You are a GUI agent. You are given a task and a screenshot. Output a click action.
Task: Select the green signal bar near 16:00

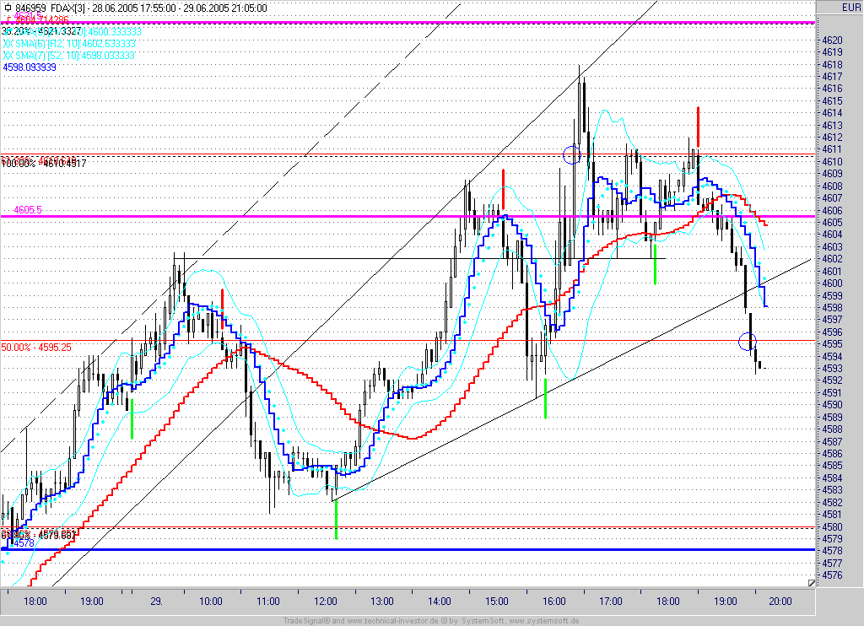(546, 398)
